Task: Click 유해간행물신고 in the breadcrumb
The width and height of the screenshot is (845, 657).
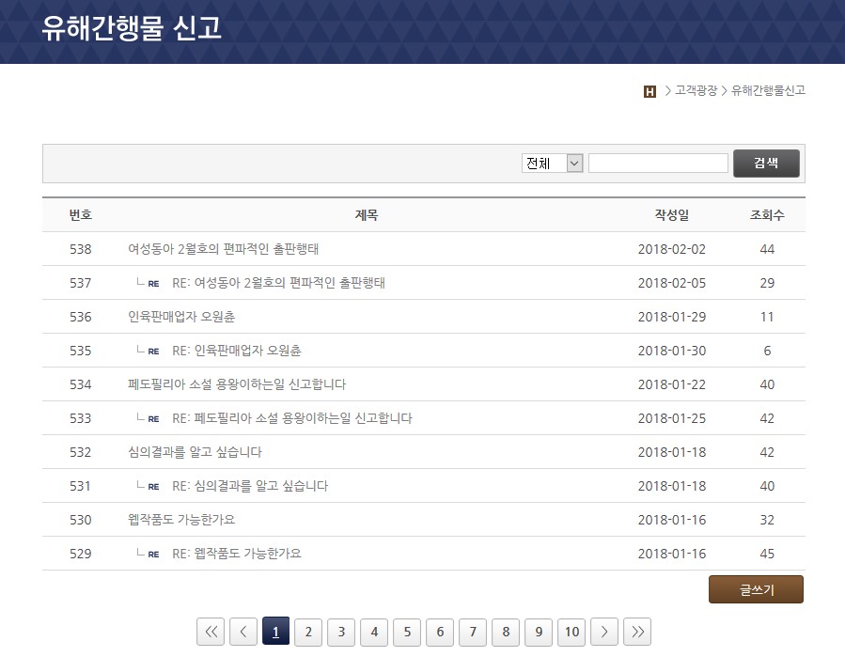Action: coord(768,91)
